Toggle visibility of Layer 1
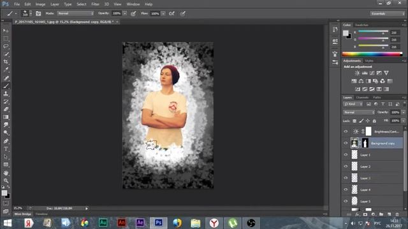Screen dimensions: 408x229 pyautogui.click(x=346, y=155)
